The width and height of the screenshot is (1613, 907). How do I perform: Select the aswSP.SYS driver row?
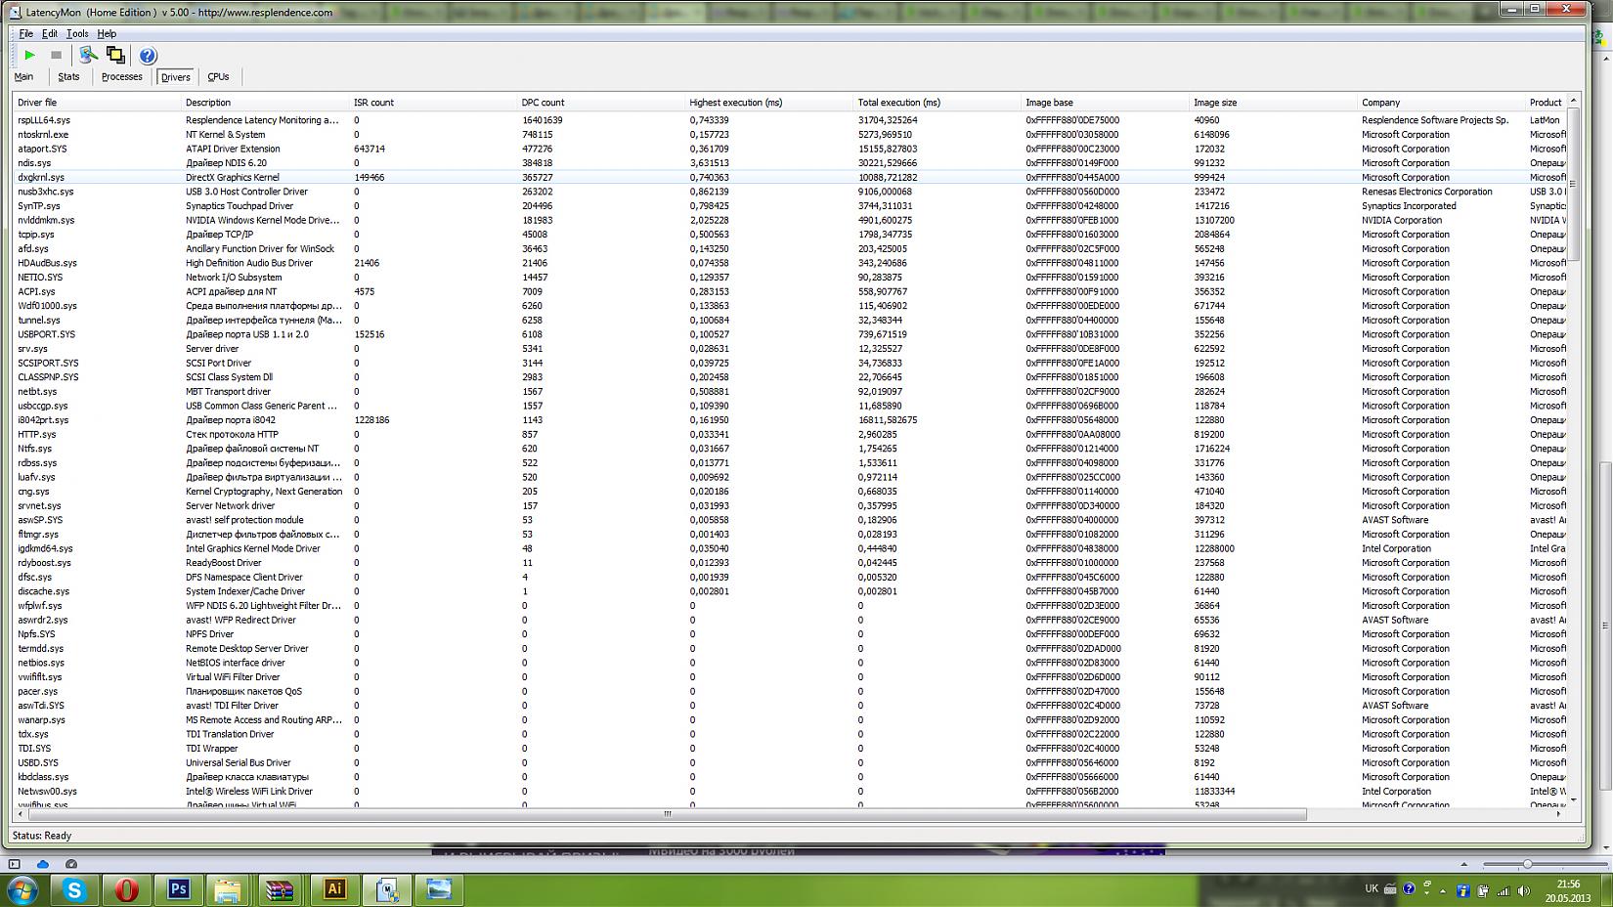click(790, 520)
